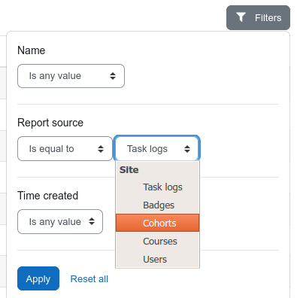Collapse the Task logs report source select
This screenshot has height=298, width=297.
(157, 148)
